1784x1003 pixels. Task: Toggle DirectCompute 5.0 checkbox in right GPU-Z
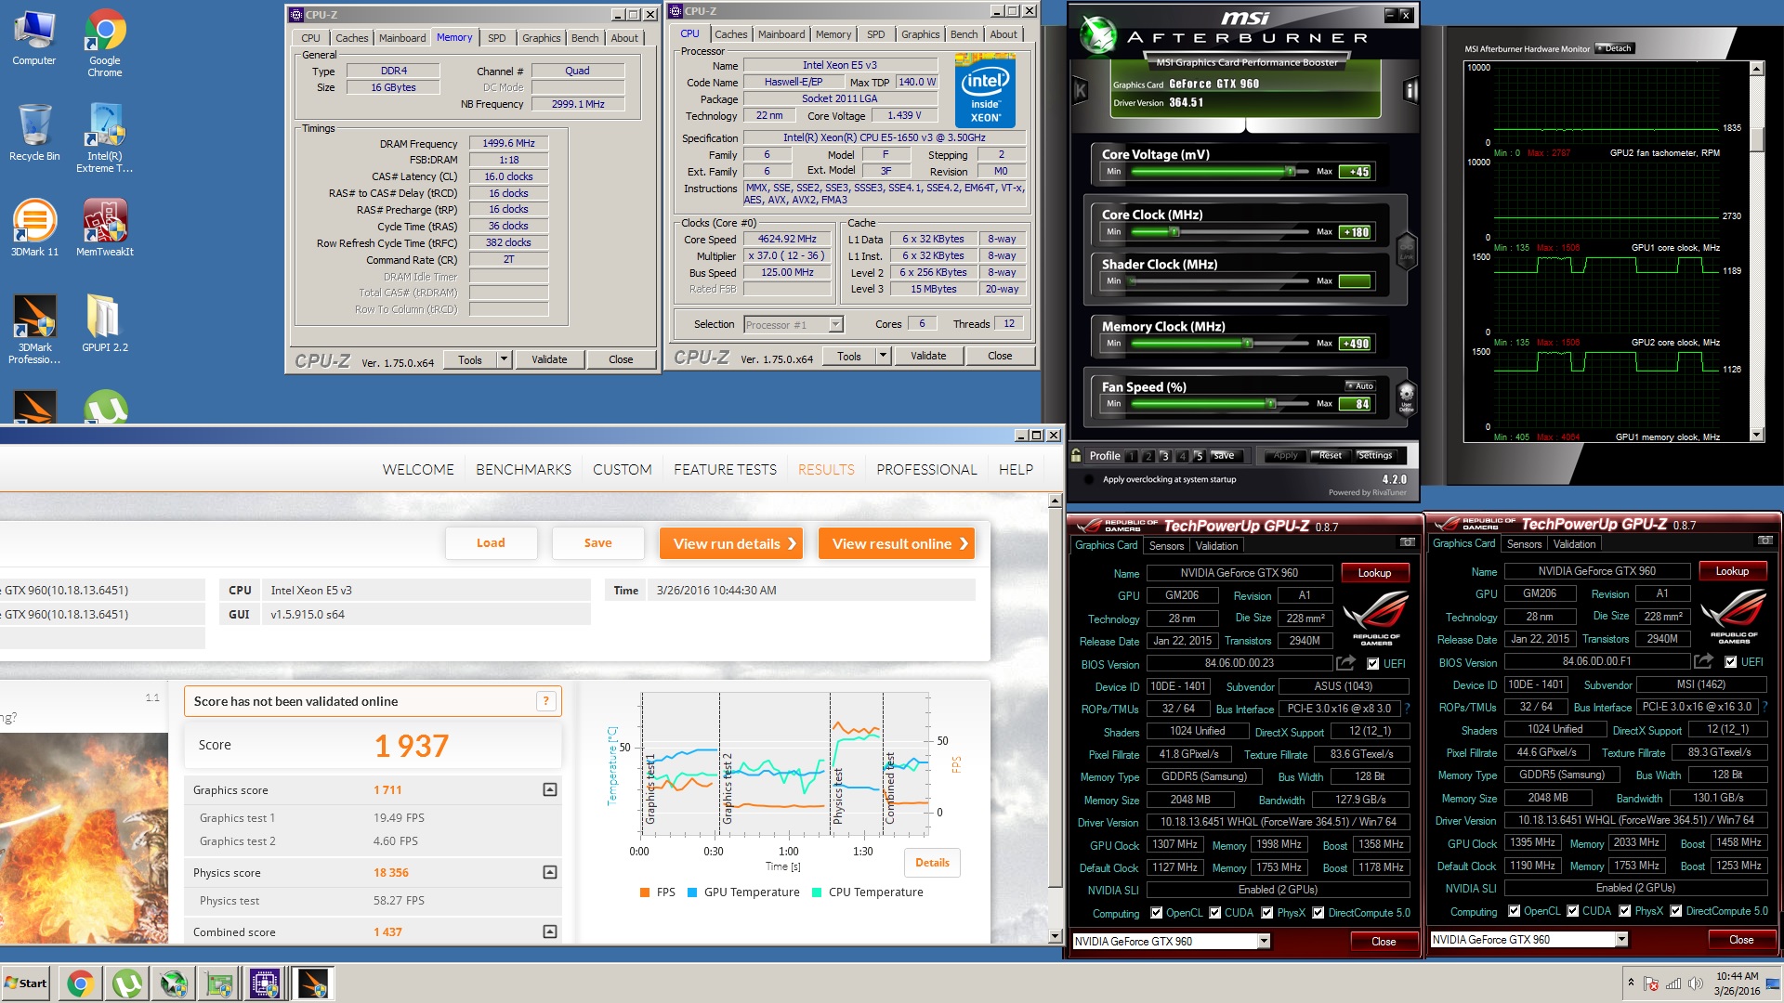click(x=1676, y=911)
